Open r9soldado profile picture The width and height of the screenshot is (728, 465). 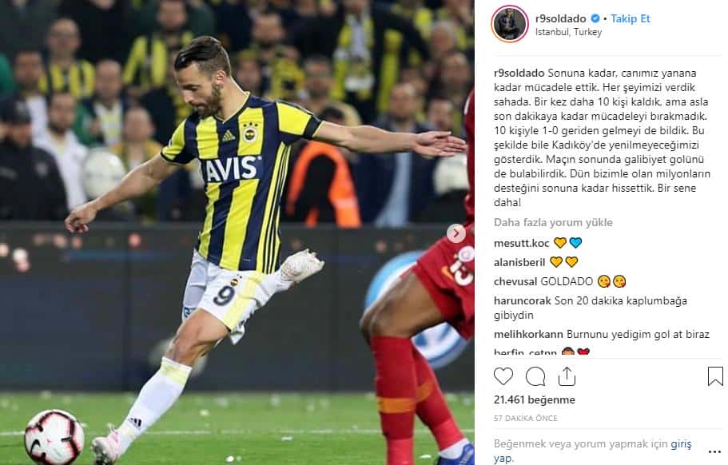pos(509,24)
